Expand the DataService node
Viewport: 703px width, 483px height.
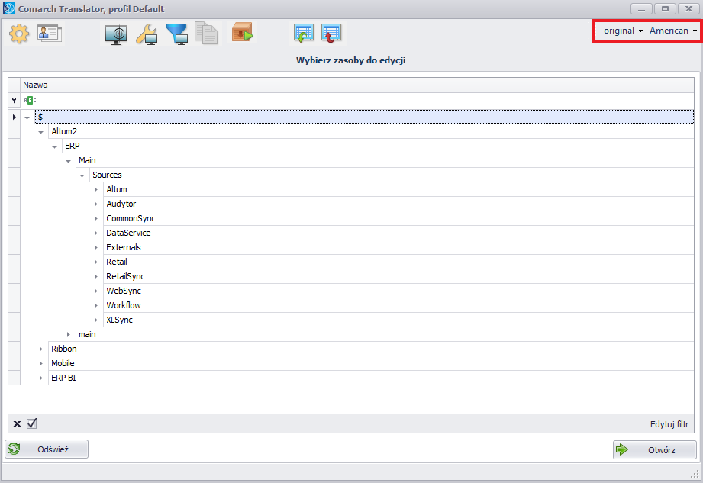pyautogui.click(x=96, y=233)
